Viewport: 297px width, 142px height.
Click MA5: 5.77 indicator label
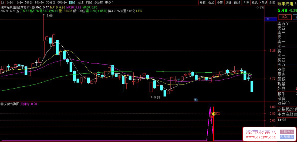point(42,7)
